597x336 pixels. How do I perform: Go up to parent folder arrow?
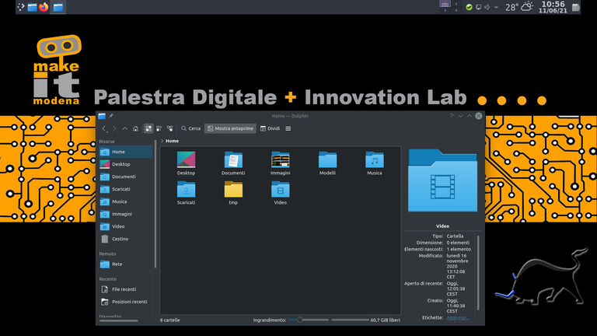tap(125, 128)
